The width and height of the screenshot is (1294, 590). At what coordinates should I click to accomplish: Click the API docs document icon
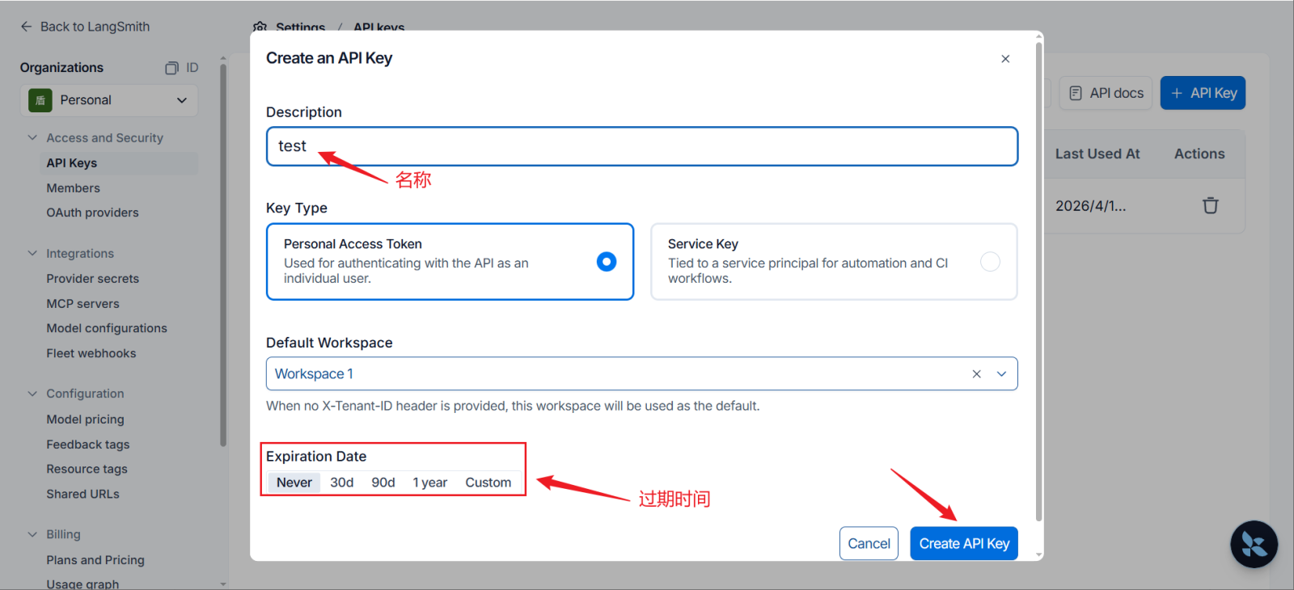(1076, 93)
